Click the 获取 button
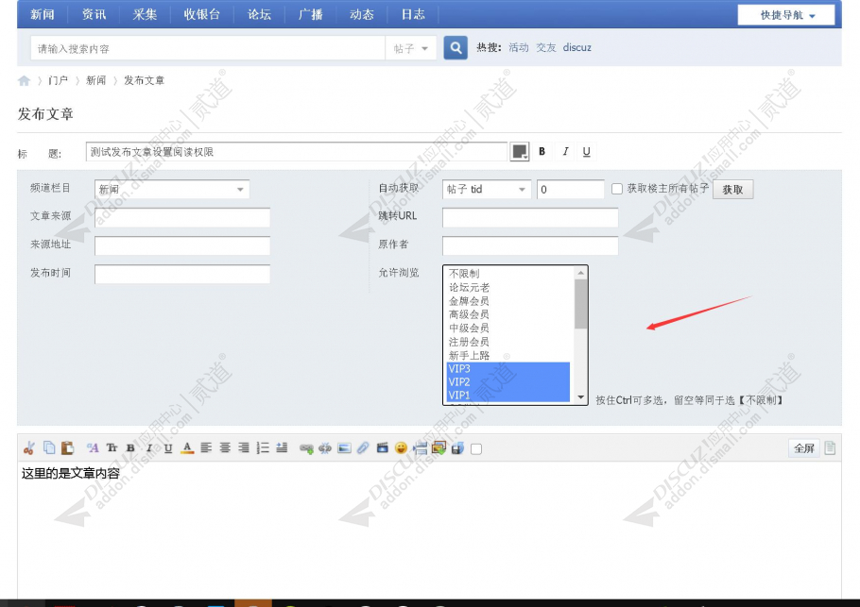Image resolution: width=860 pixels, height=607 pixels. click(x=732, y=189)
